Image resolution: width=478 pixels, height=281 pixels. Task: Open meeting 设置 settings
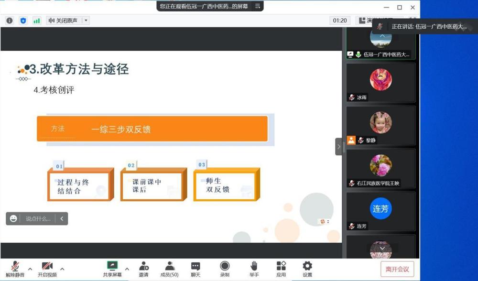click(x=307, y=268)
